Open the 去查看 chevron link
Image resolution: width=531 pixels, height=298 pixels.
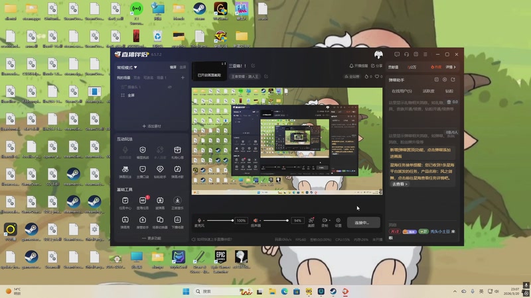pyautogui.click(x=400, y=184)
